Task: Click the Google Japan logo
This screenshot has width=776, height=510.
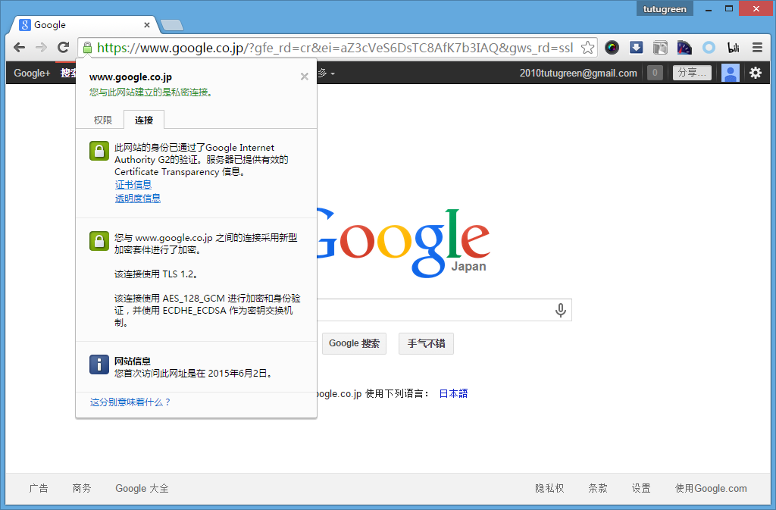Action: pyautogui.click(x=403, y=242)
